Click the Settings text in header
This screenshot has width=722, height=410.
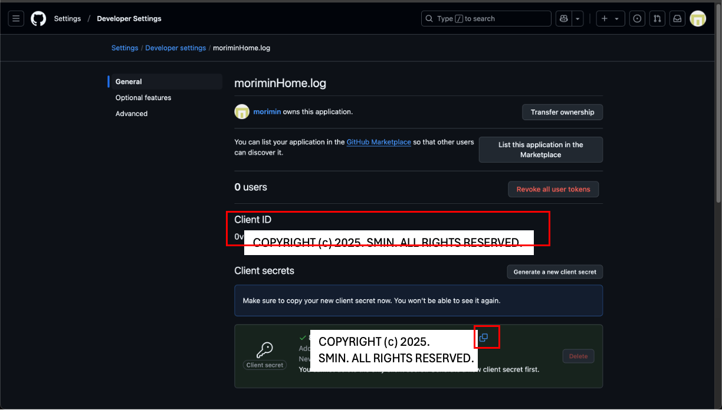tap(67, 19)
